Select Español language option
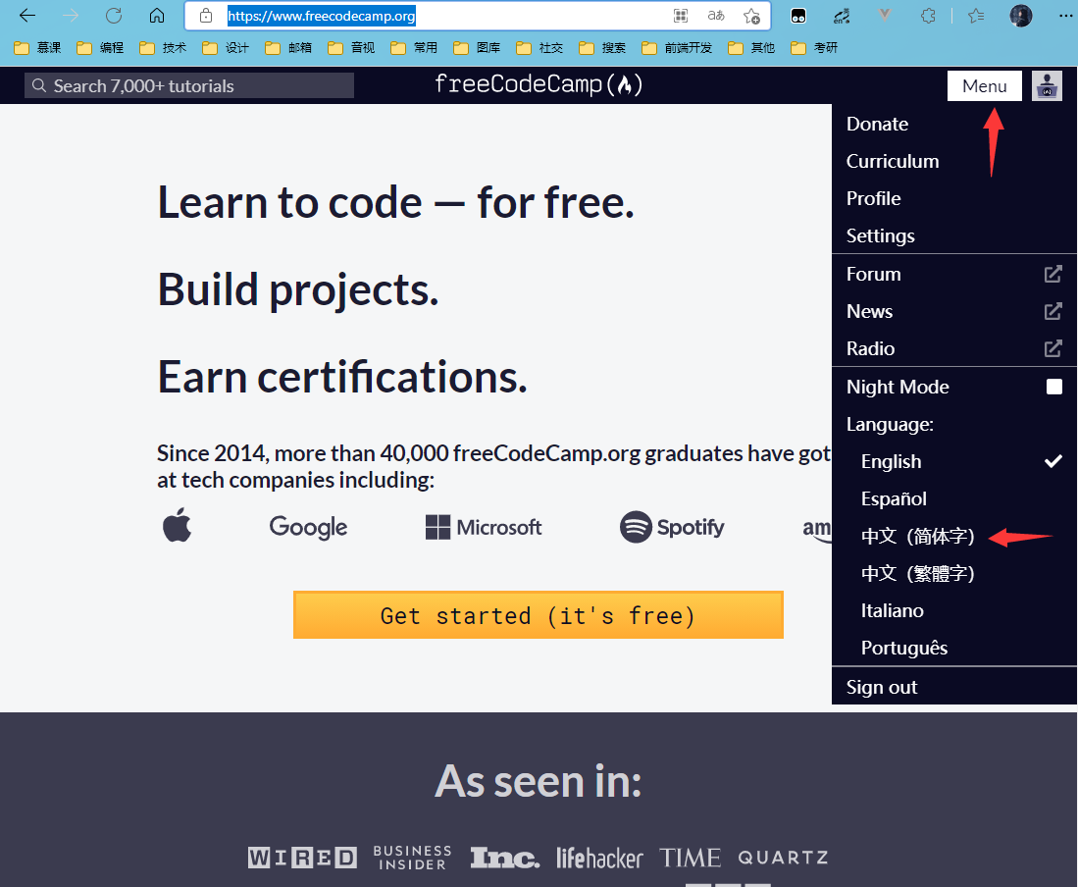This screenshot has width=1078, height=887. click(x=954, y=498)
